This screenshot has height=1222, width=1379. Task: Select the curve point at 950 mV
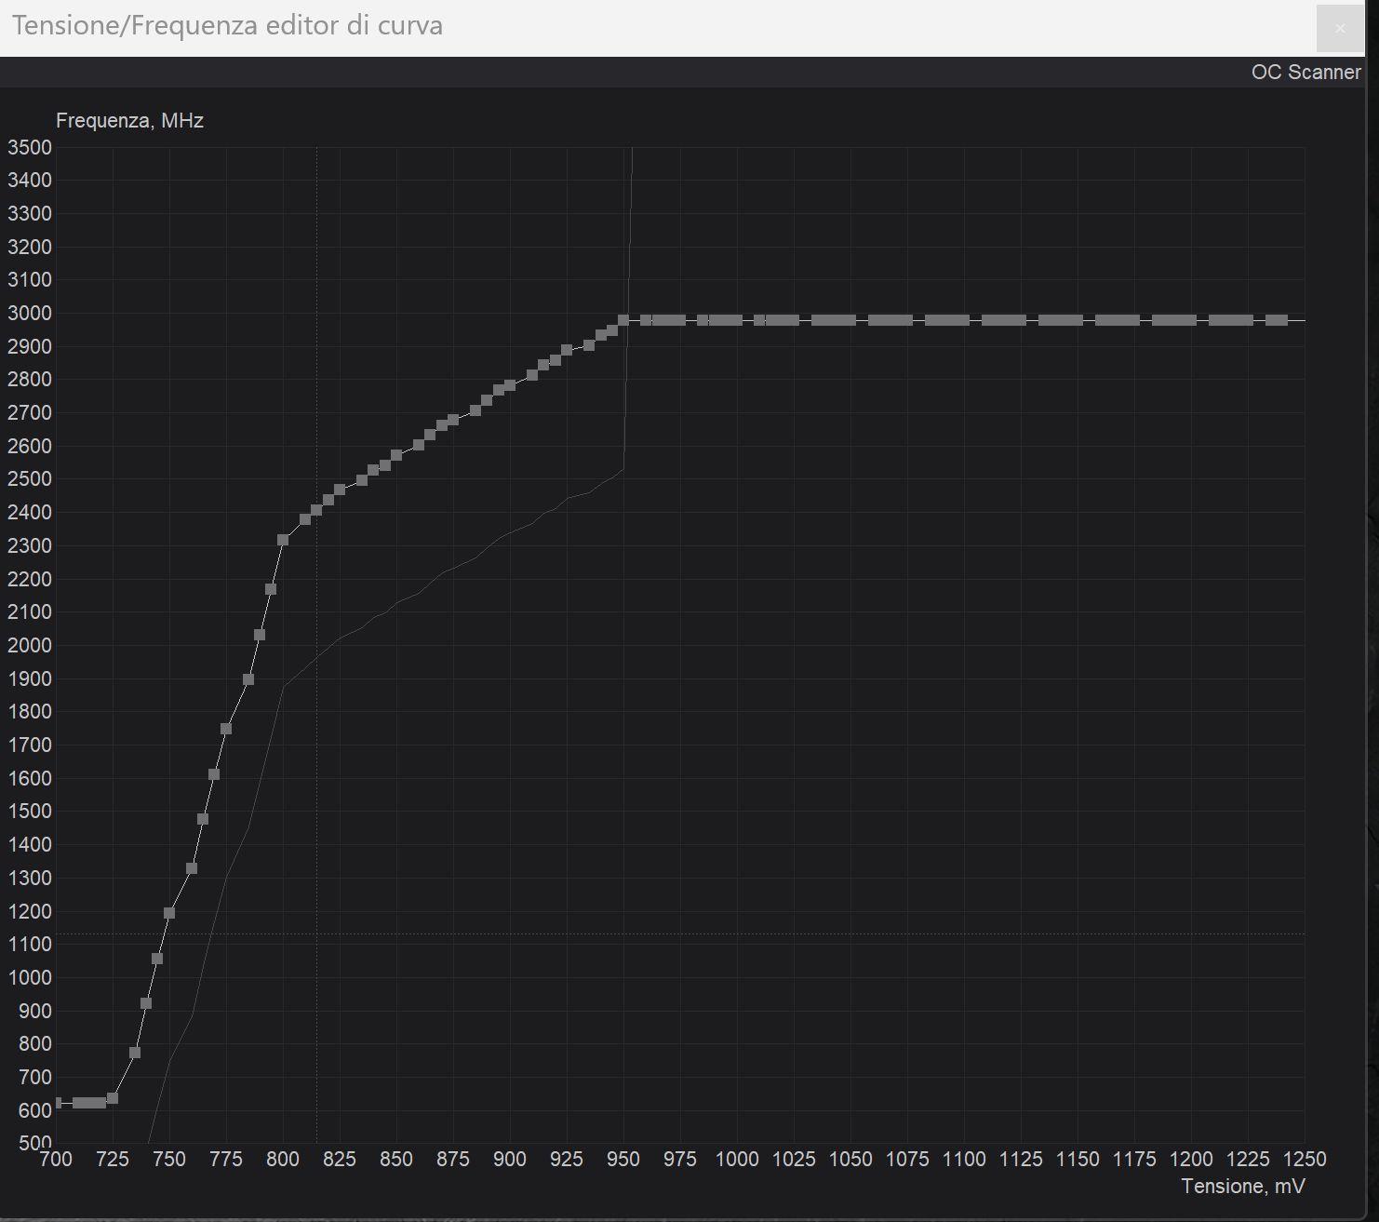click(623, 320)
